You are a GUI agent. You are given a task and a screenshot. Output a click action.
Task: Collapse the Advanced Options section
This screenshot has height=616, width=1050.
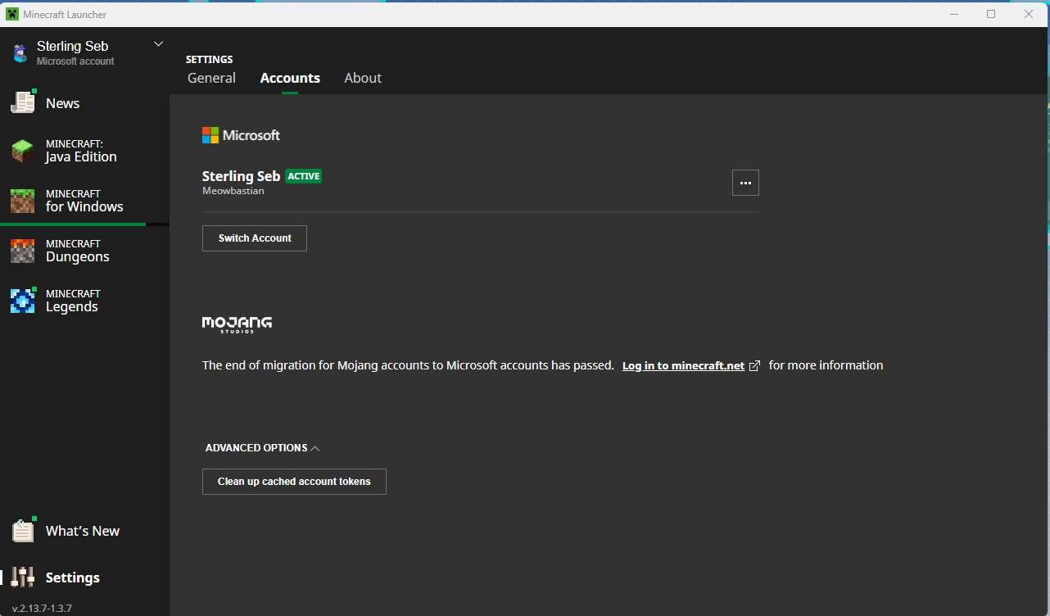[x=262, y=448]
